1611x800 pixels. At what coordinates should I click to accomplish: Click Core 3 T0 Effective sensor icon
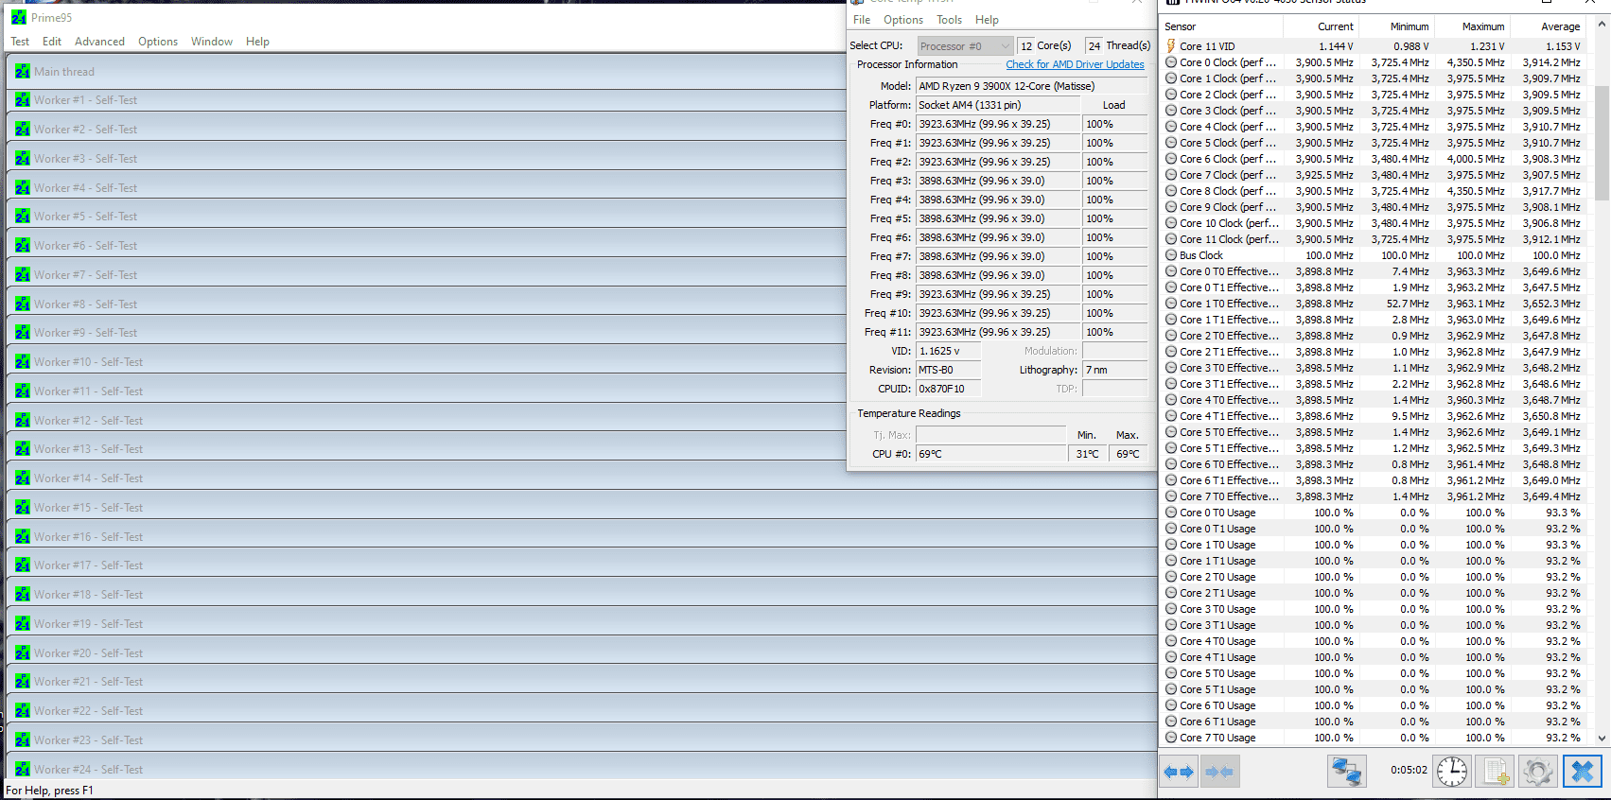[1171, 368]
